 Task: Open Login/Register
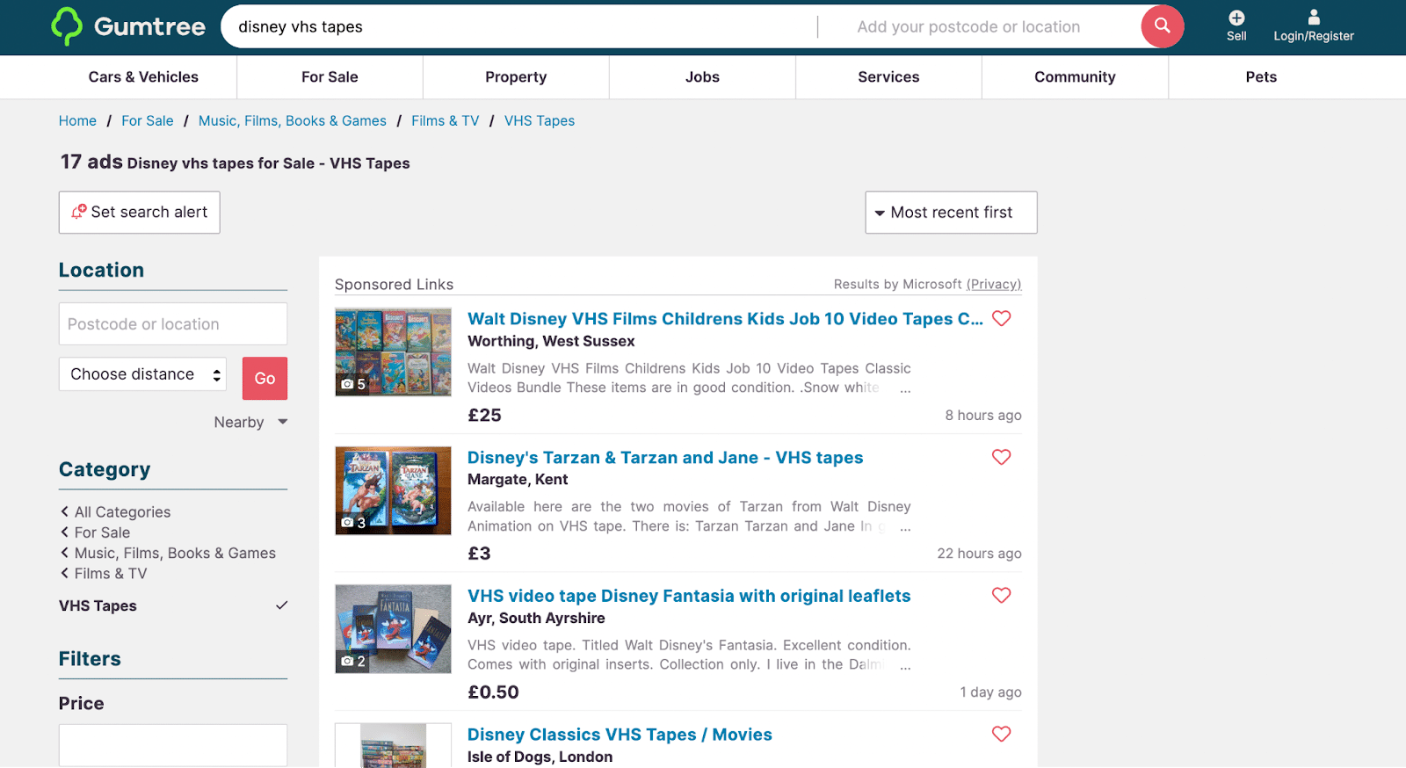1314,26
